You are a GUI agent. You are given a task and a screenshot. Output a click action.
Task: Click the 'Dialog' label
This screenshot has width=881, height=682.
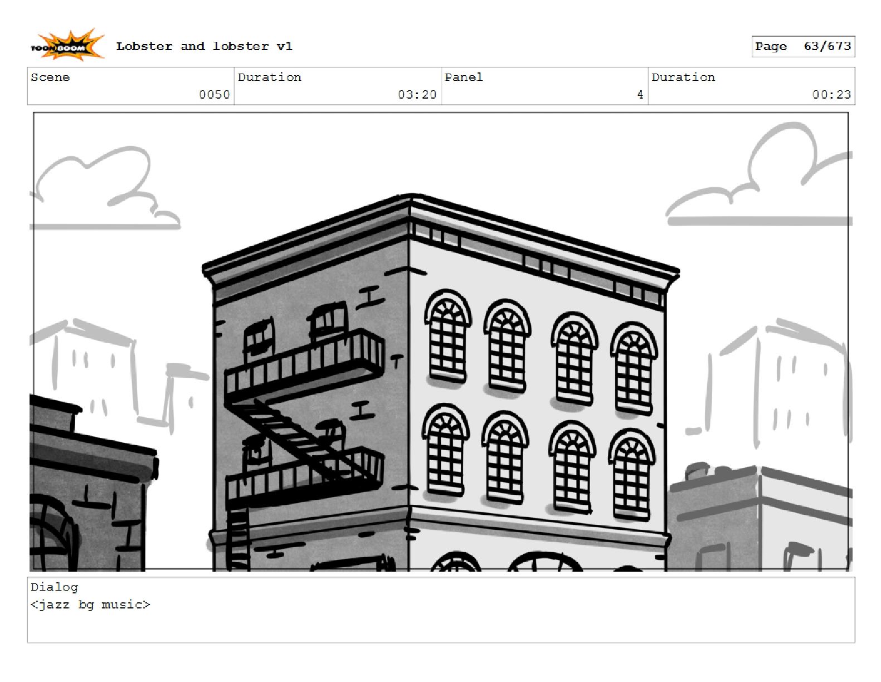54,587
